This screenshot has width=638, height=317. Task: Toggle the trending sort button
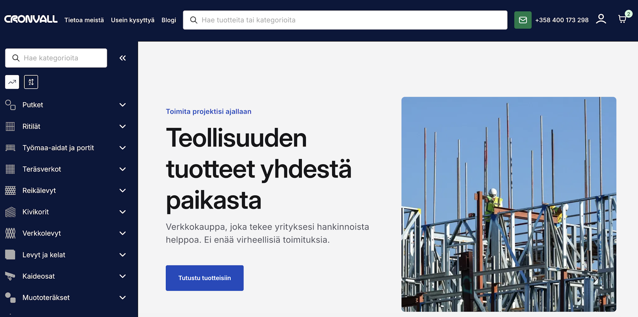click(x=12, y=82)
